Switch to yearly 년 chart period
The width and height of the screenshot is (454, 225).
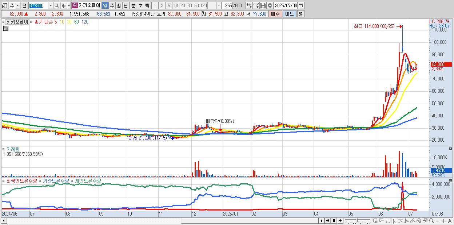point(126,5)
